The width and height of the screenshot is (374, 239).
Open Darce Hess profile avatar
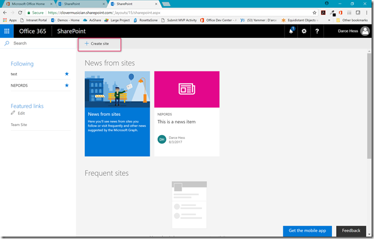coord(365,31)
